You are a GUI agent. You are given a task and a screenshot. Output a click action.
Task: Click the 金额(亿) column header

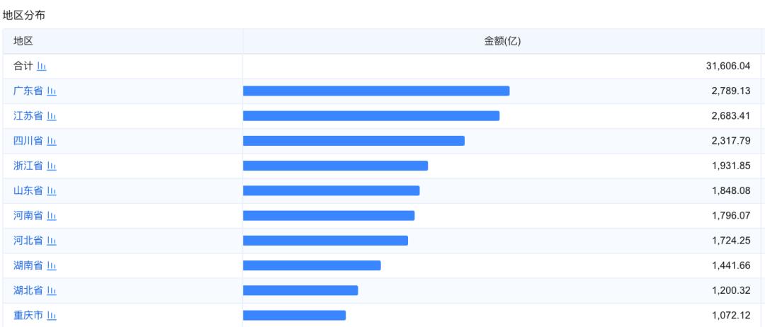tap(502, 41)
